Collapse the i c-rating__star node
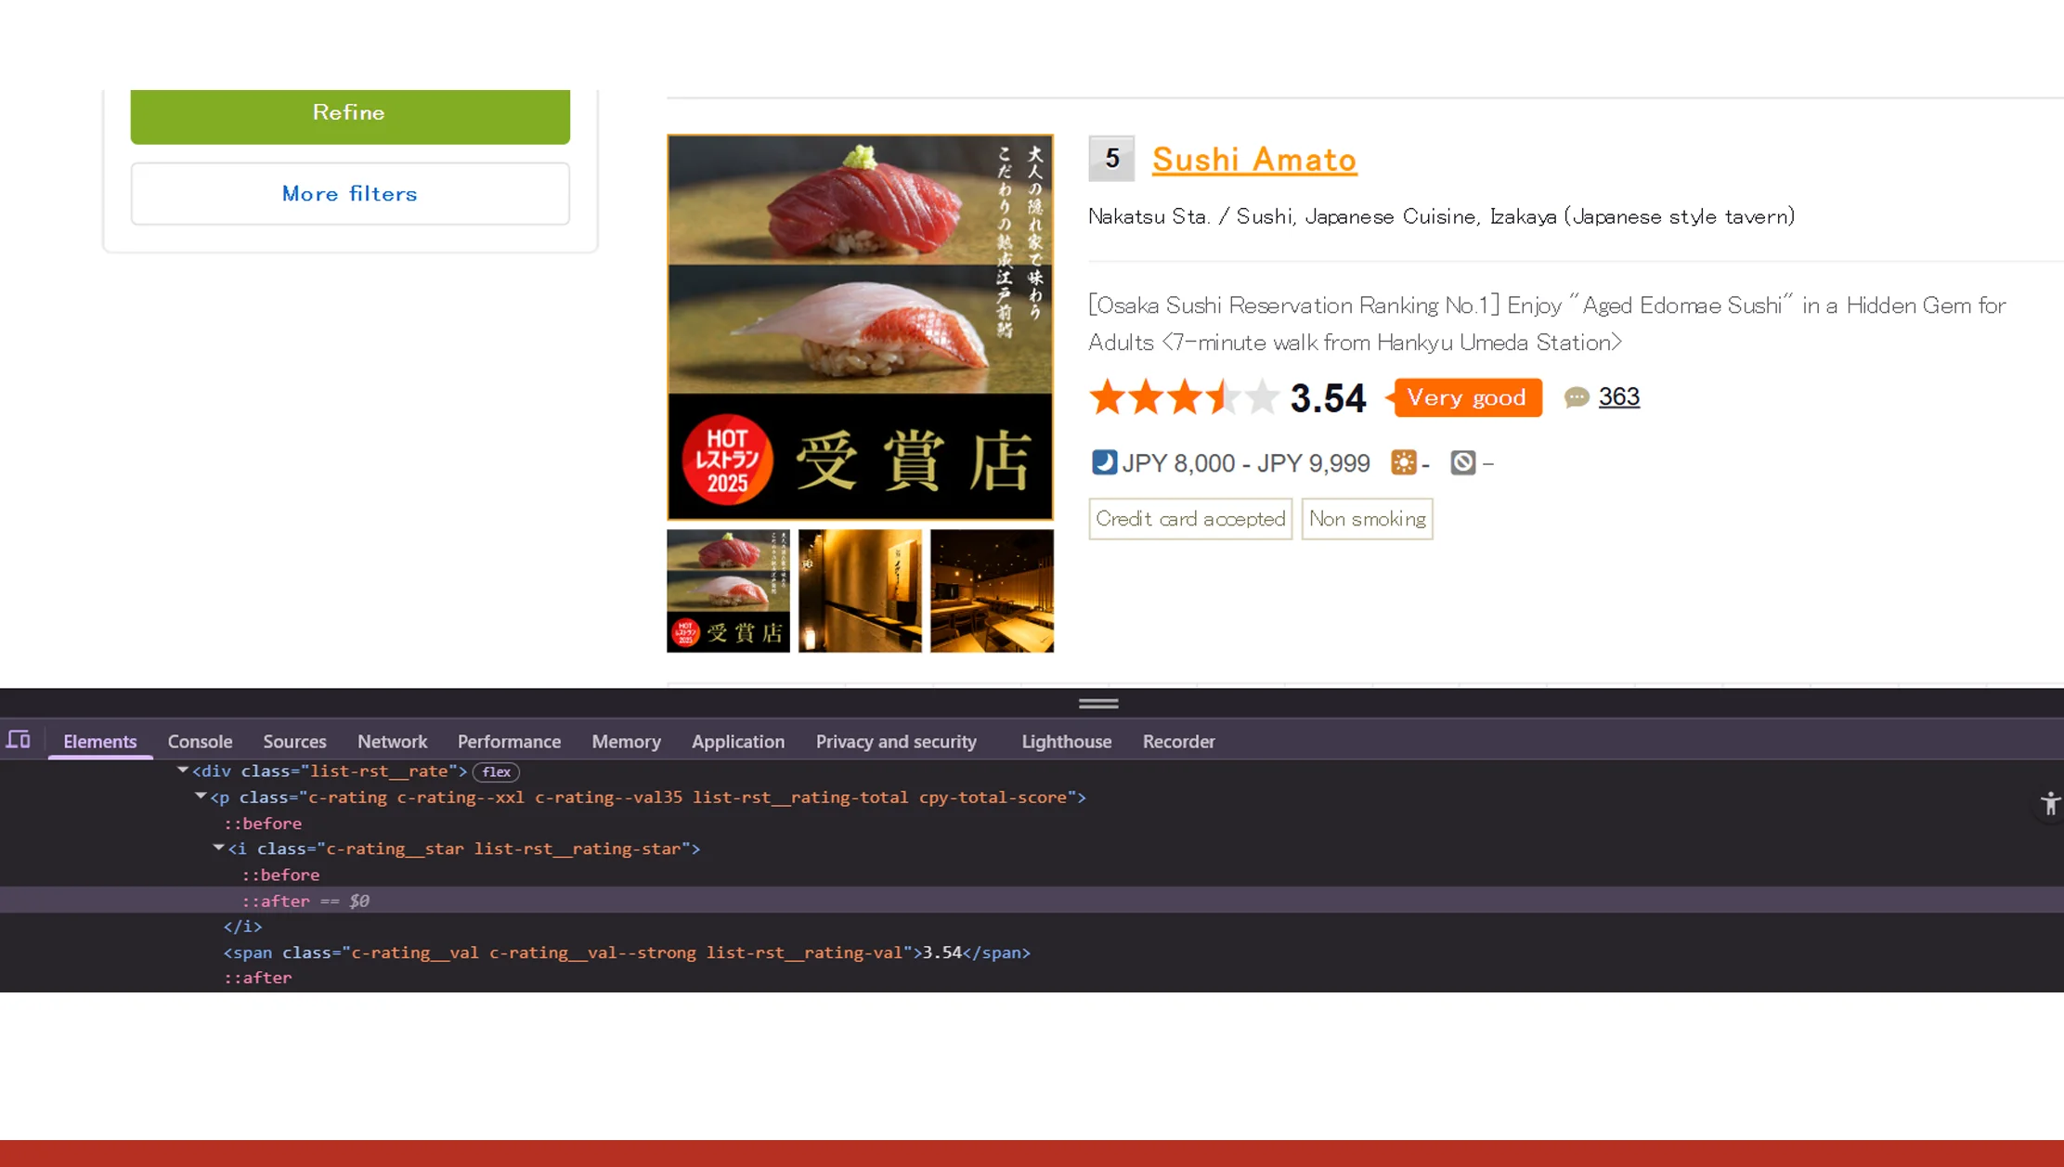2064x1167 pixels. (218, 848)
